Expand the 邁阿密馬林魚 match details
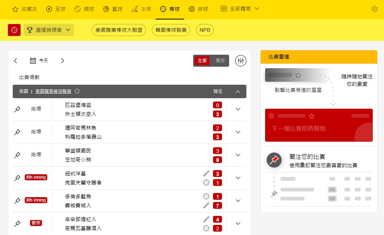384x235 pixels. point(238,132)
